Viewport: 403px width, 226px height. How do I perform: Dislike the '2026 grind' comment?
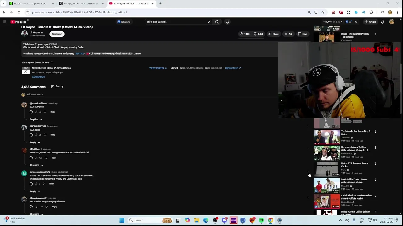[x=45, y=135]
